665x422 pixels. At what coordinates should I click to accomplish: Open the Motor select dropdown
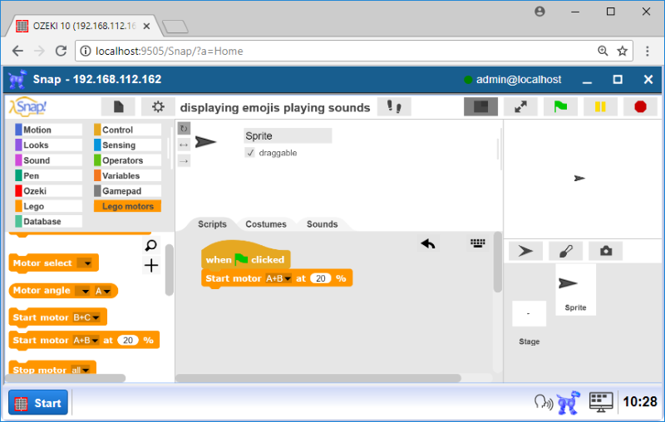coord(84,263)
